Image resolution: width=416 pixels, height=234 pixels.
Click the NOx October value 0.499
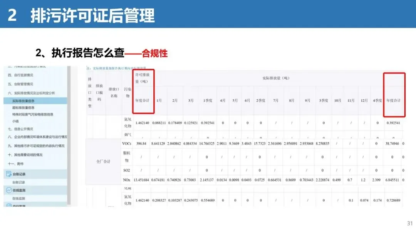pyautogui.click(x=337, y=180)
